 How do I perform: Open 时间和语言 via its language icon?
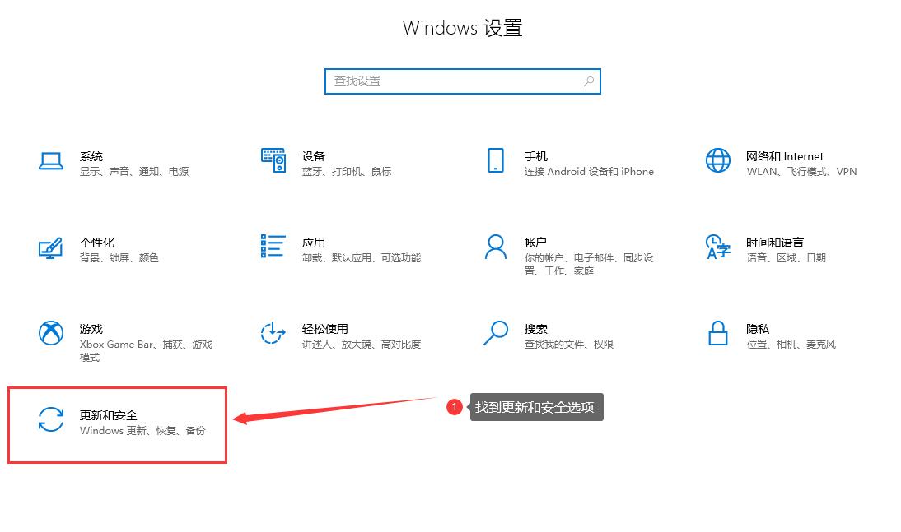coord(718,247)
